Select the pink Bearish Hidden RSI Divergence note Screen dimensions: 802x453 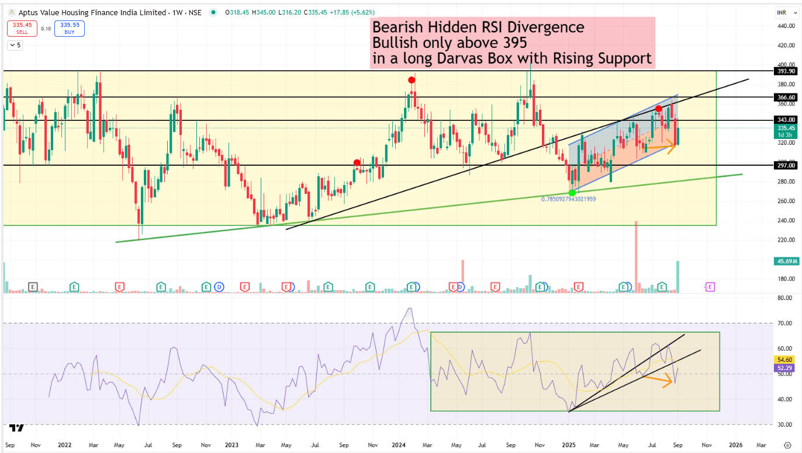[x=512, y=43]
